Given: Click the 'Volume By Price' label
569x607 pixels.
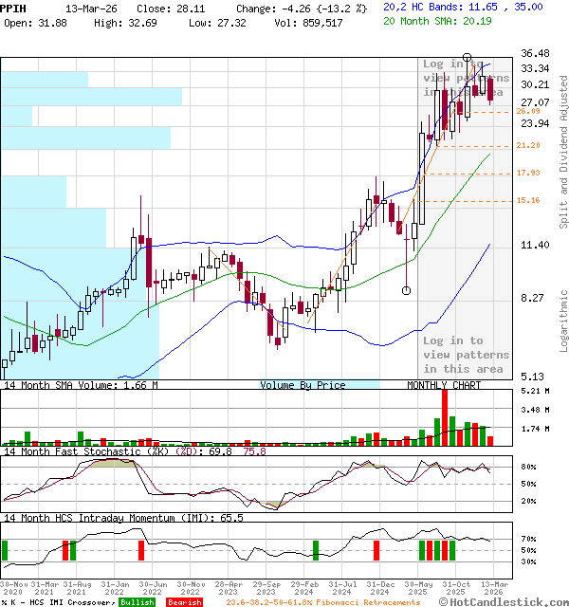Looking at the screenshot, I should point(303,385).
